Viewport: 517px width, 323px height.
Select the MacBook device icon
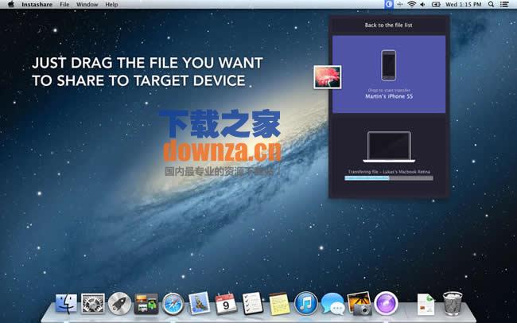(x=389, y=147)
